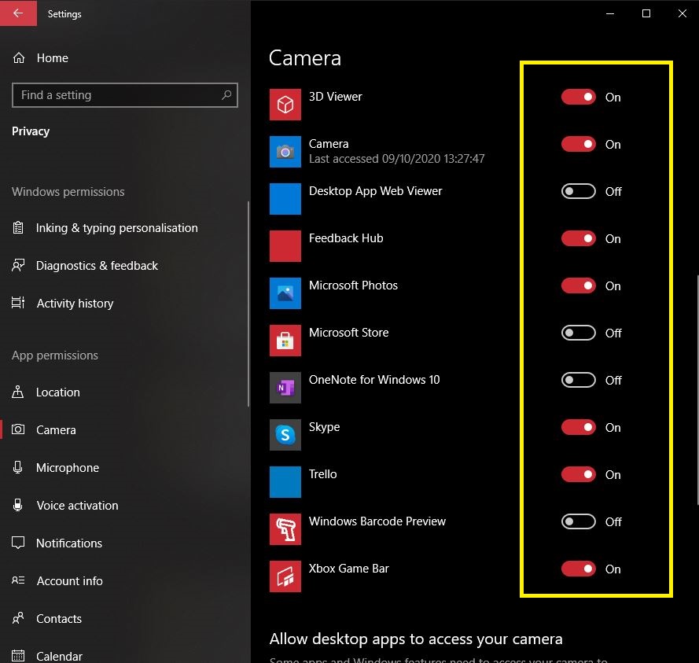Click the Privacy section title
Viewport: 699px width, 663px height.
(31, 131)
